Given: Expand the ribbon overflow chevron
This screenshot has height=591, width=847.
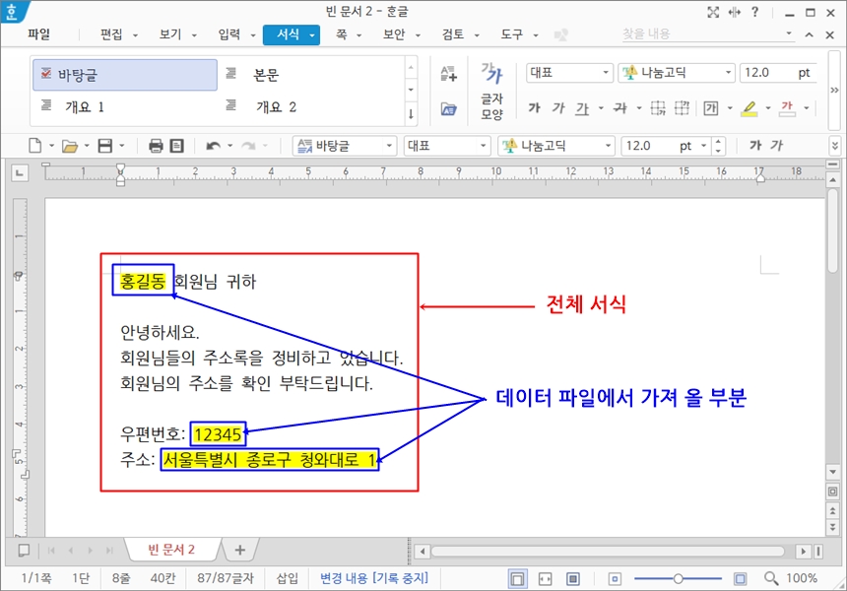Looking at the screenshot, I should [834, 91].
